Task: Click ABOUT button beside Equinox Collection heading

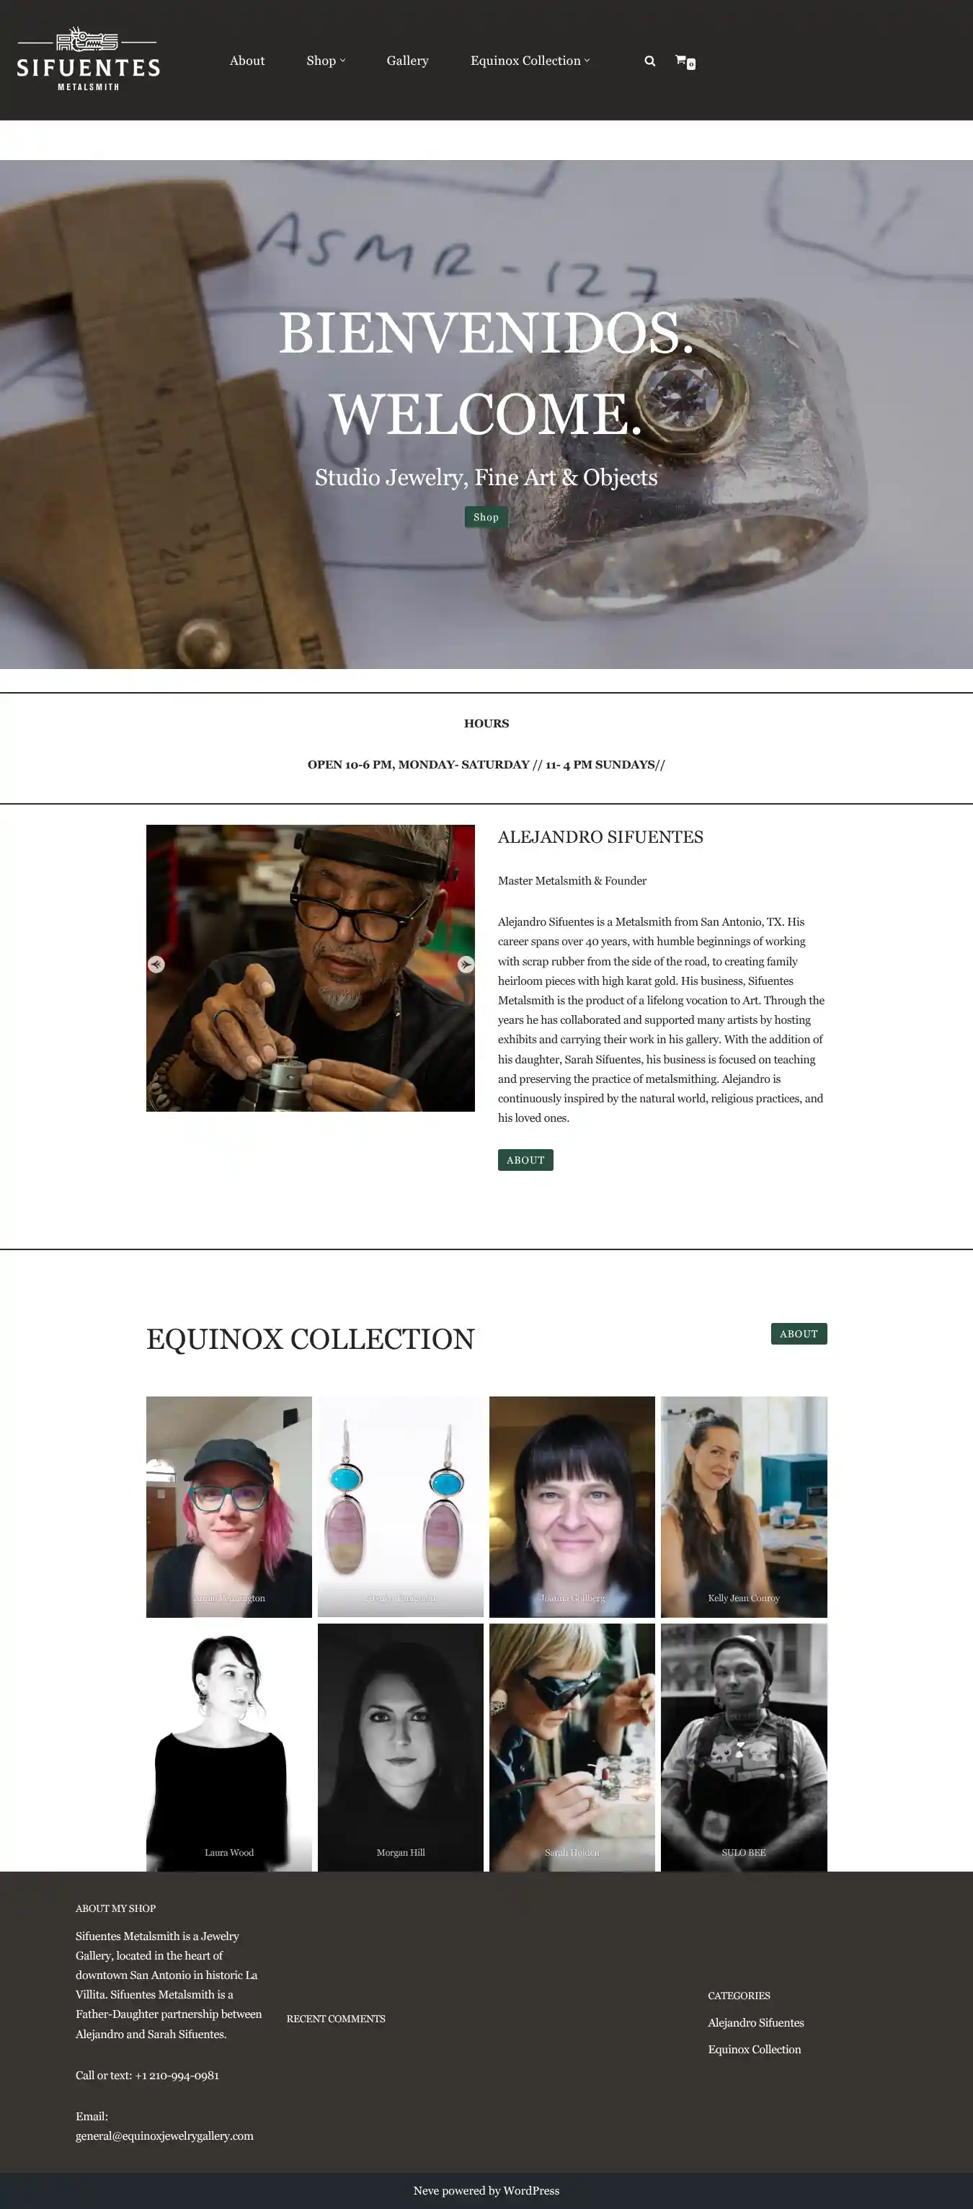Action: click(799, 1334)
